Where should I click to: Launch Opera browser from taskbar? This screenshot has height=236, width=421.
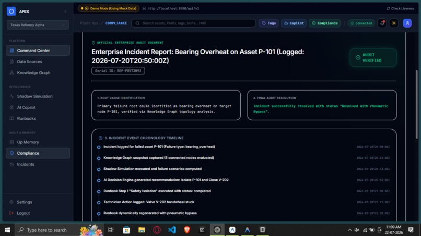point(157,230)
